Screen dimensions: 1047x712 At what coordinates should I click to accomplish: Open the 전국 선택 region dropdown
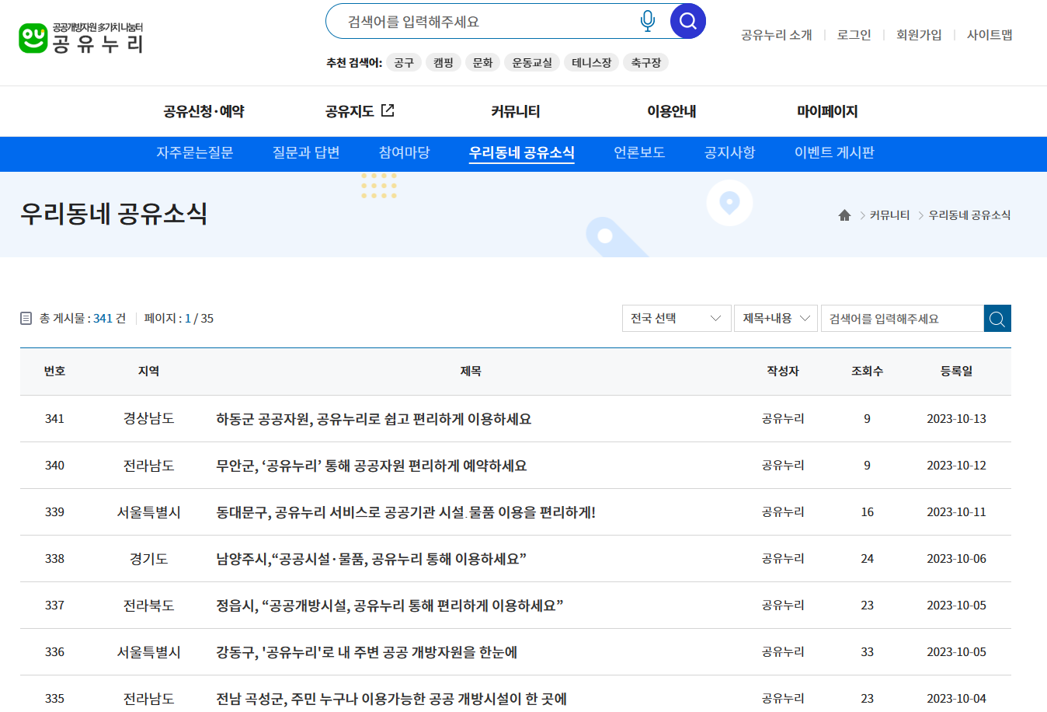click(x=677, y=319)
